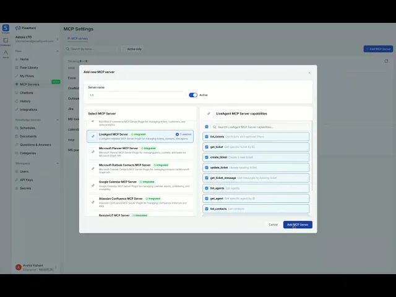
Task: Click the Add MCP Server dialog button
Action: tap(298, 225)
